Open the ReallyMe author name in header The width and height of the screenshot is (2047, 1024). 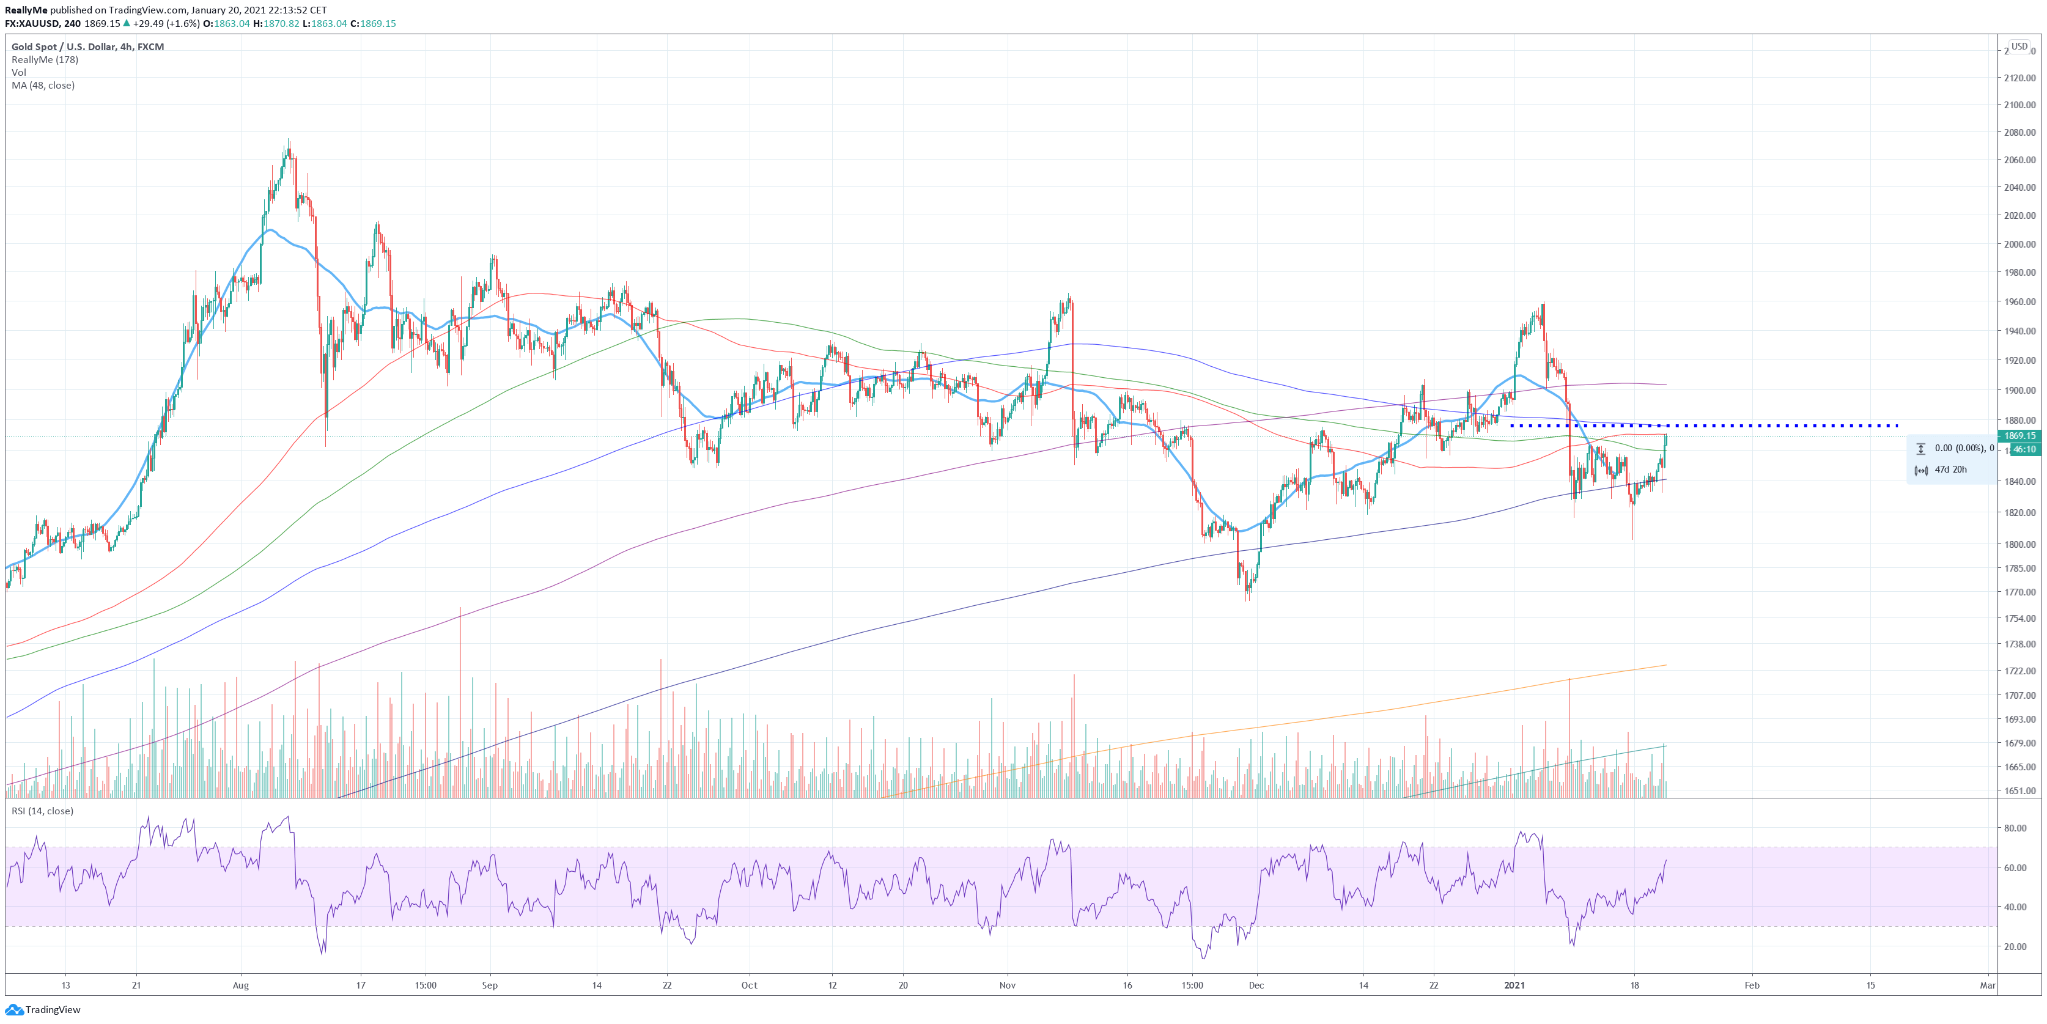tap(26, 10)
